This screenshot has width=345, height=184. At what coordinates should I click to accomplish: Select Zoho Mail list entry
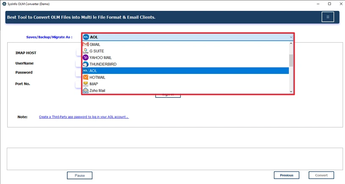coord(185,90)
